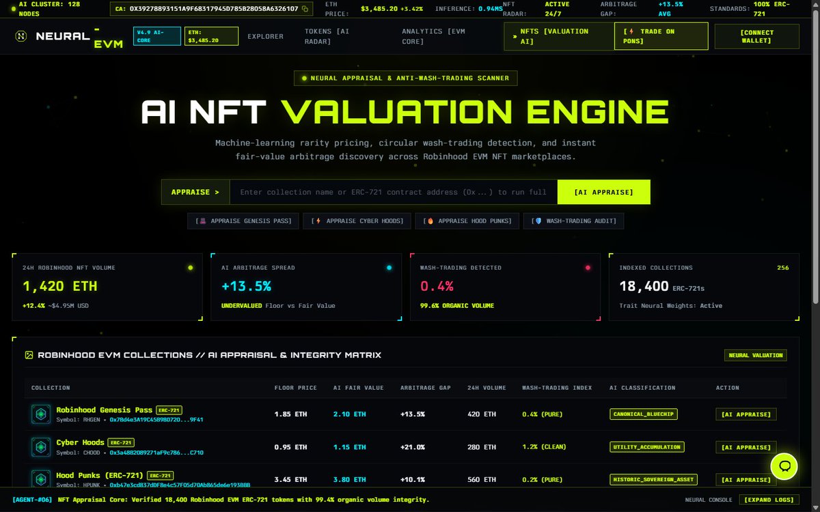
Task: Open Hood Punks contract address 0xb47e3cd837...
Action: (x=180, y=485)
